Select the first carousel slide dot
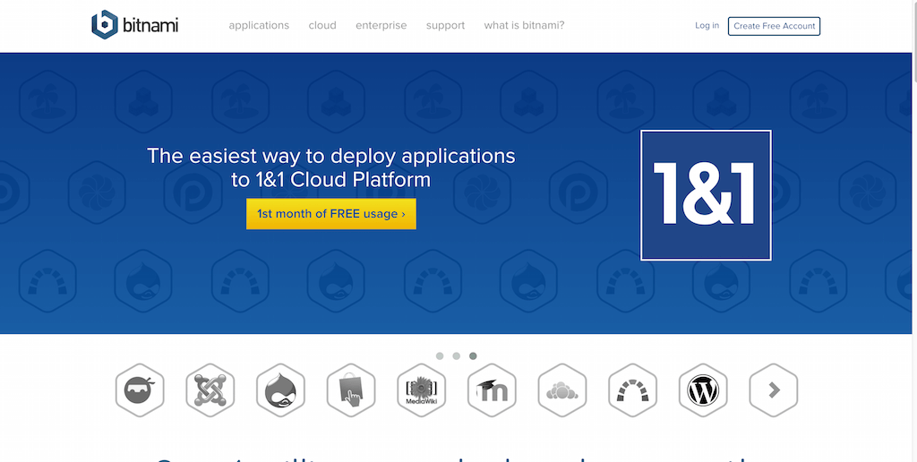 tap(440, 355)
